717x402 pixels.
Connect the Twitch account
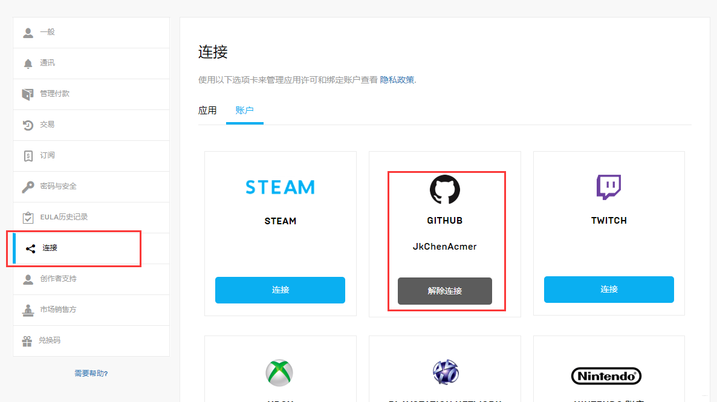[609, 290]
